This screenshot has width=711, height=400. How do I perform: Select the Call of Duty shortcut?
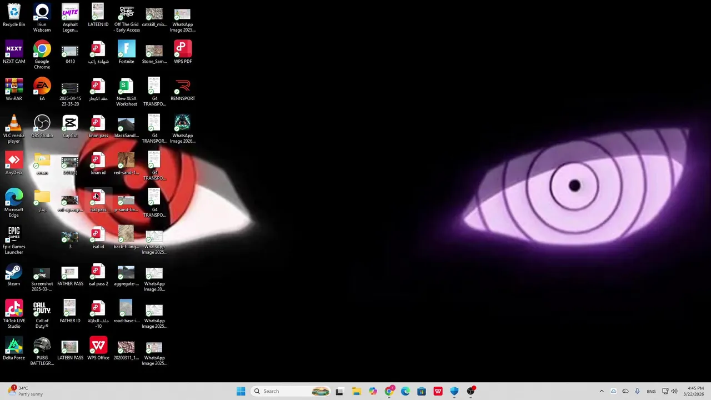point(42,314)
